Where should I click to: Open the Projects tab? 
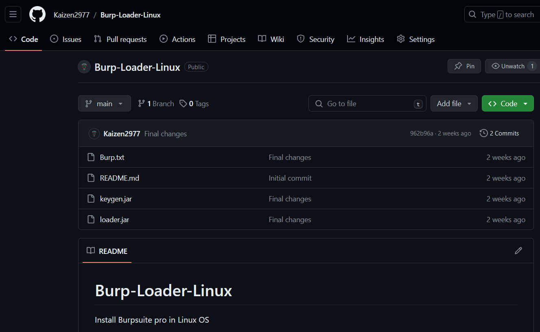click(x=227, y=39)
